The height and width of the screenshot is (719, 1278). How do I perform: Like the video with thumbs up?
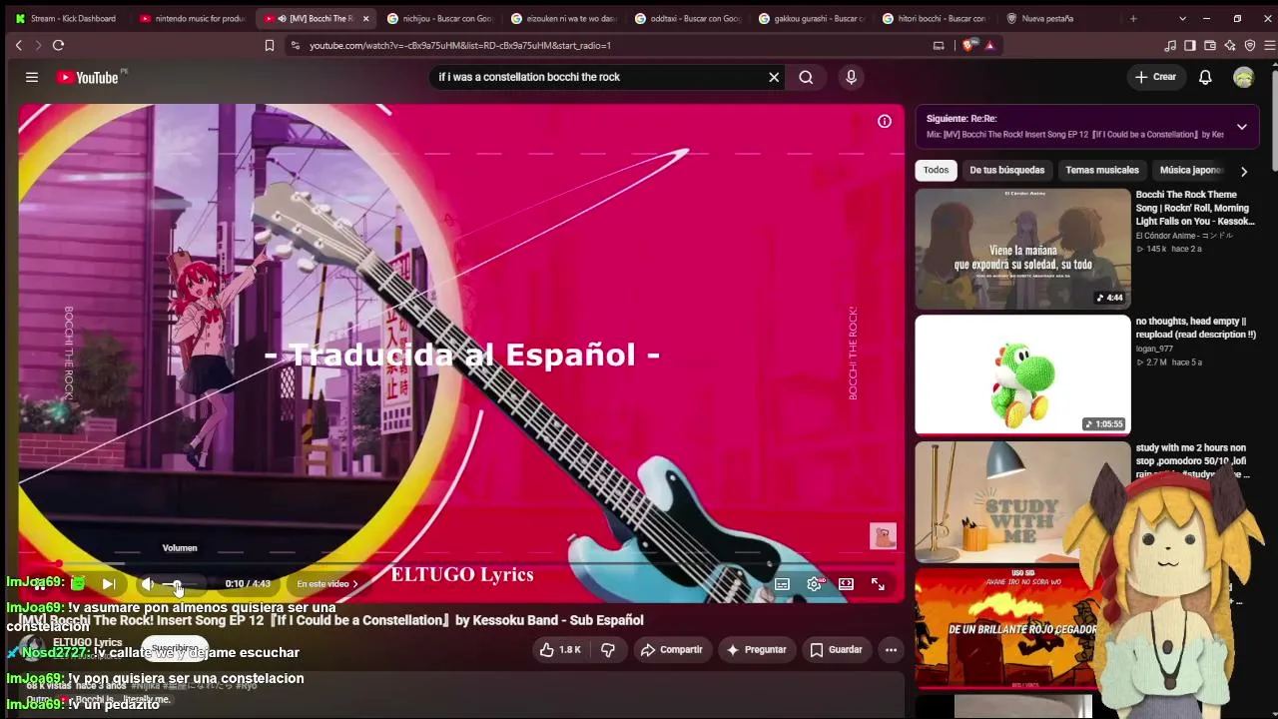click(560, 650)
